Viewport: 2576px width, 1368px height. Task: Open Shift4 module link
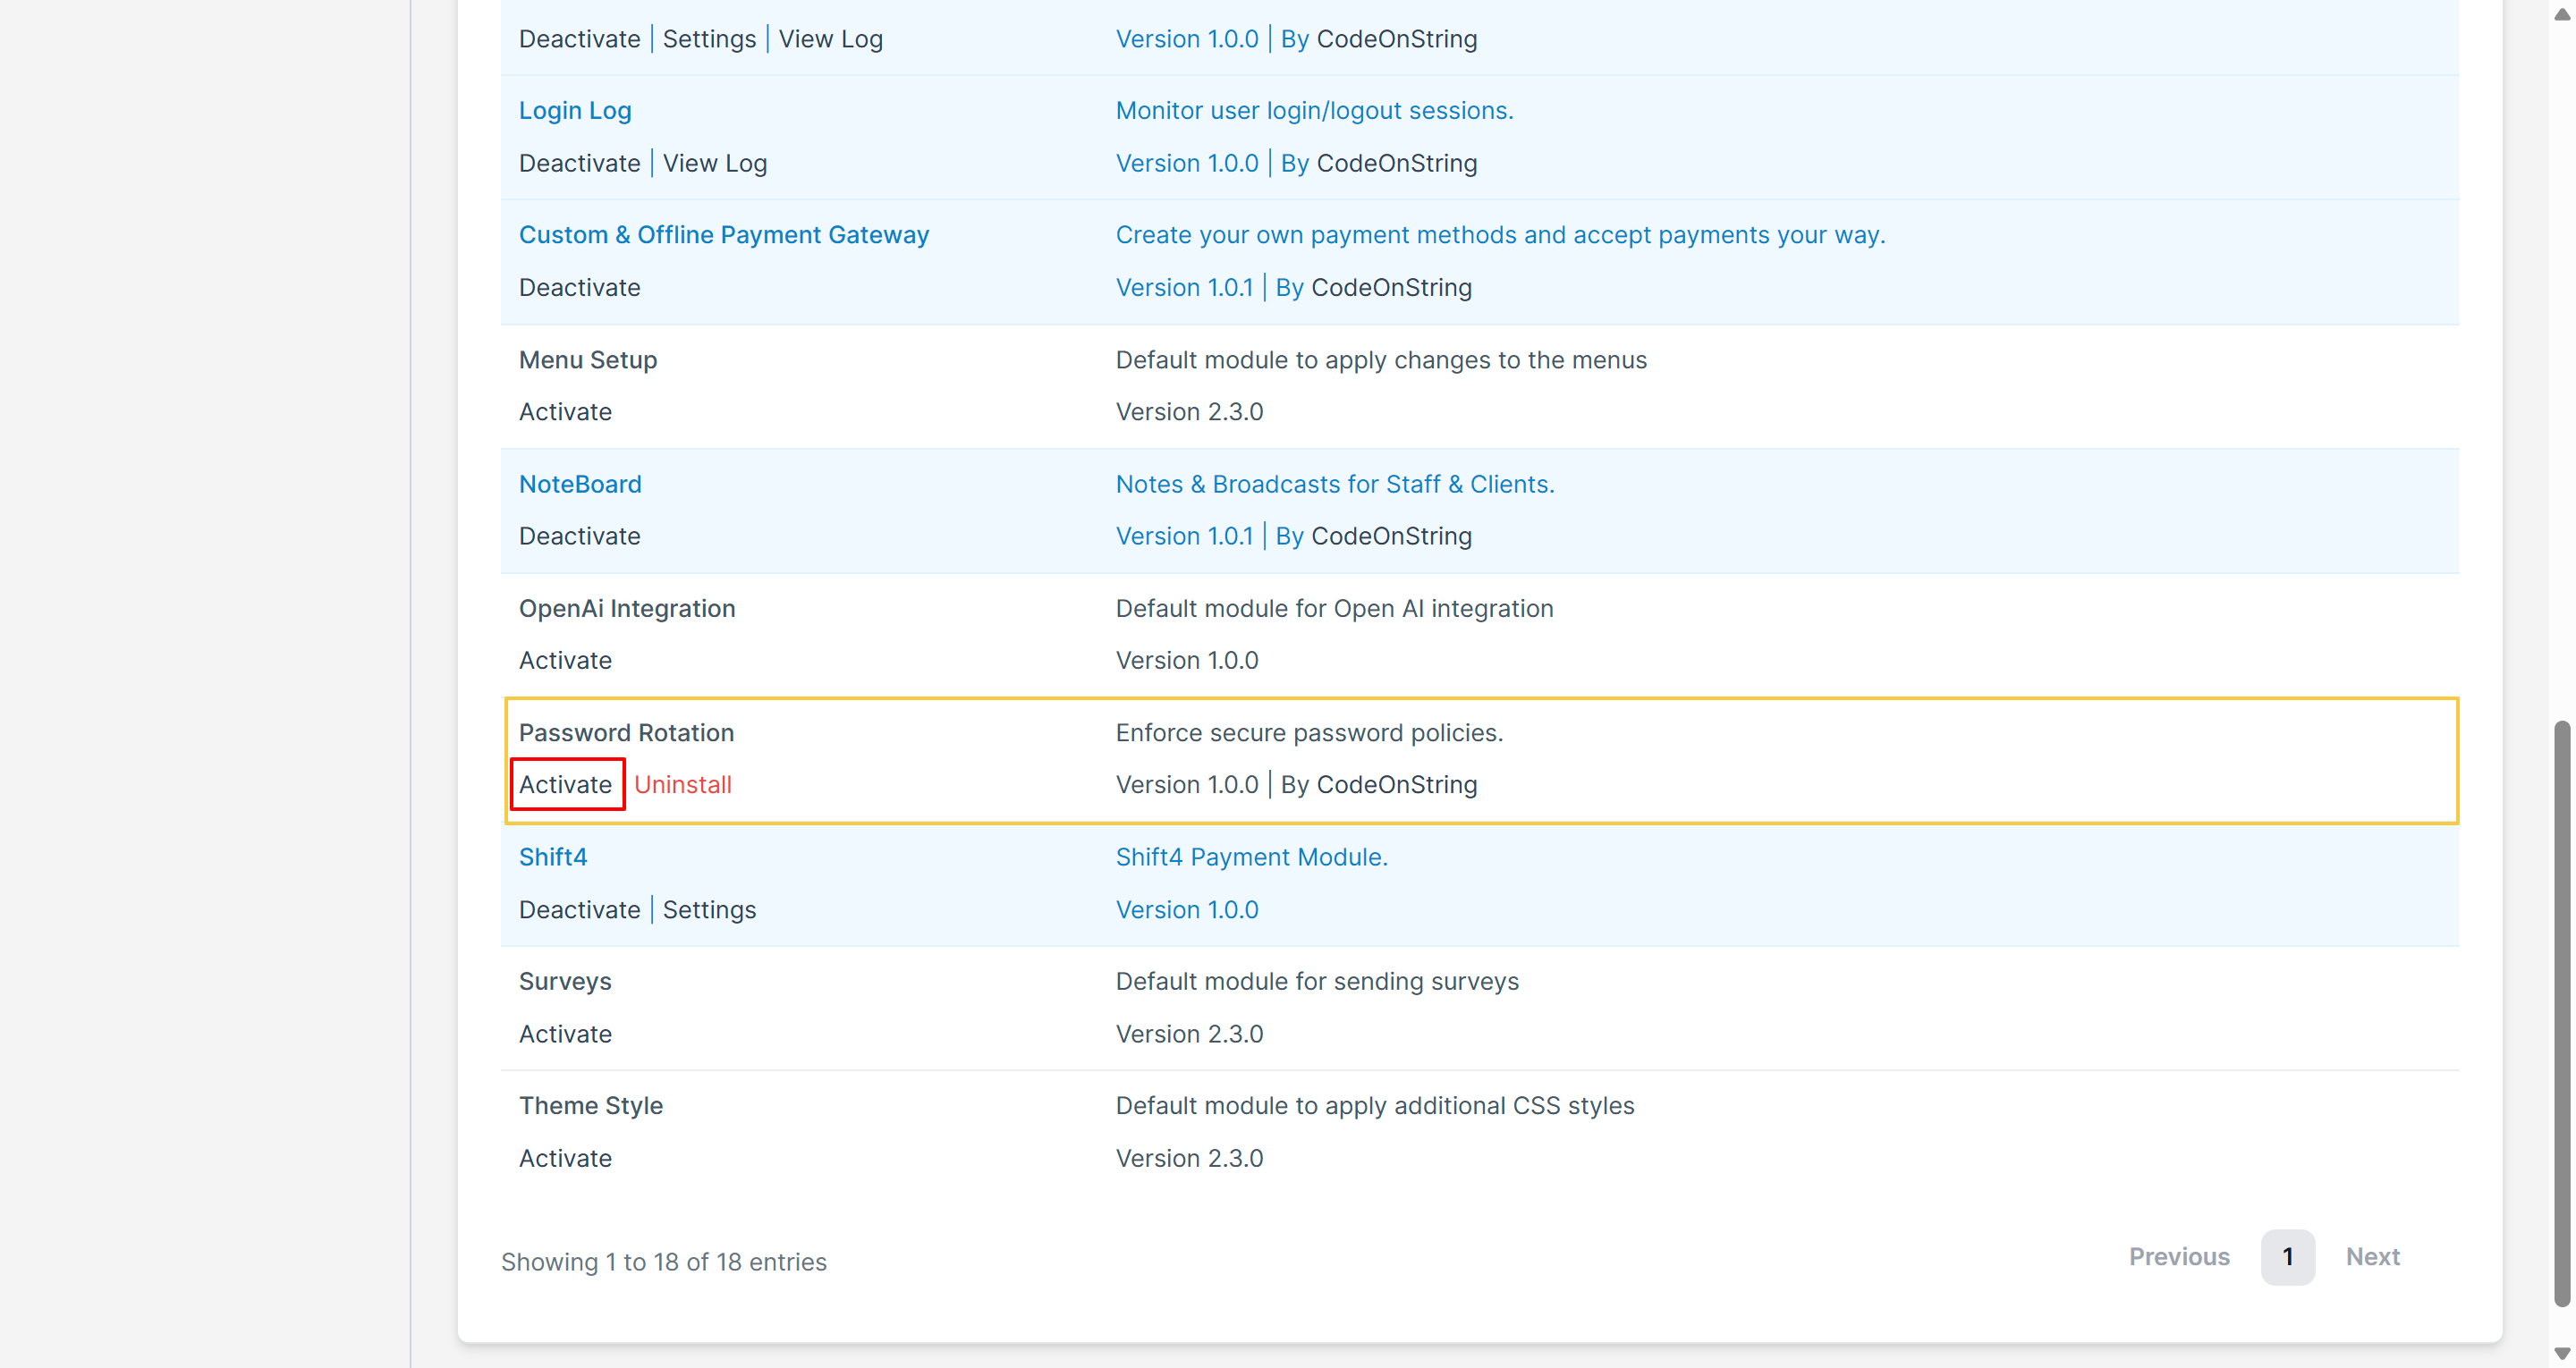[x=552, y=857]
